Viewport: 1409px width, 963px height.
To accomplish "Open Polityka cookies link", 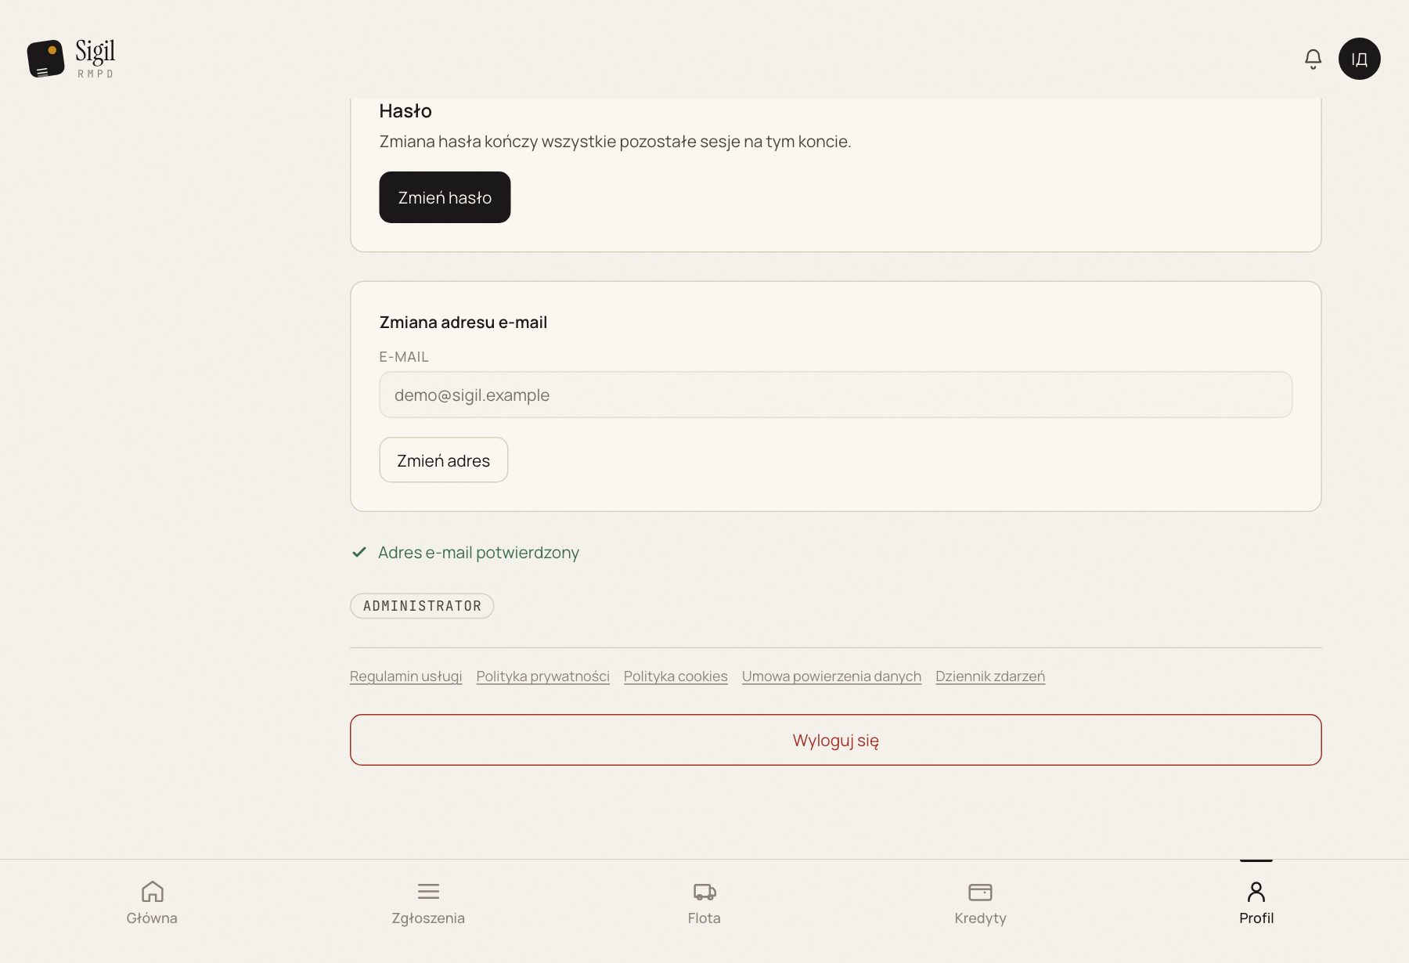I will click(676, 676).
